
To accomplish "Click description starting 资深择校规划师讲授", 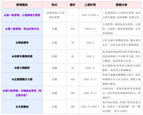I will 121,56.
